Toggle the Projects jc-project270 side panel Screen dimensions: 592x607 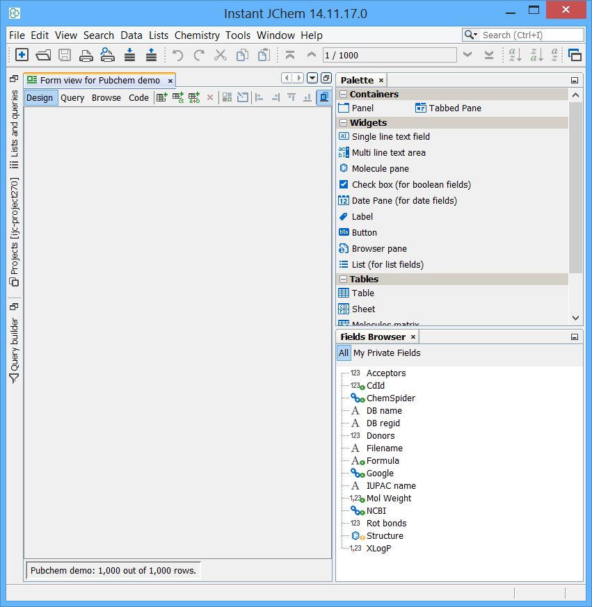(x=13, y=229)
